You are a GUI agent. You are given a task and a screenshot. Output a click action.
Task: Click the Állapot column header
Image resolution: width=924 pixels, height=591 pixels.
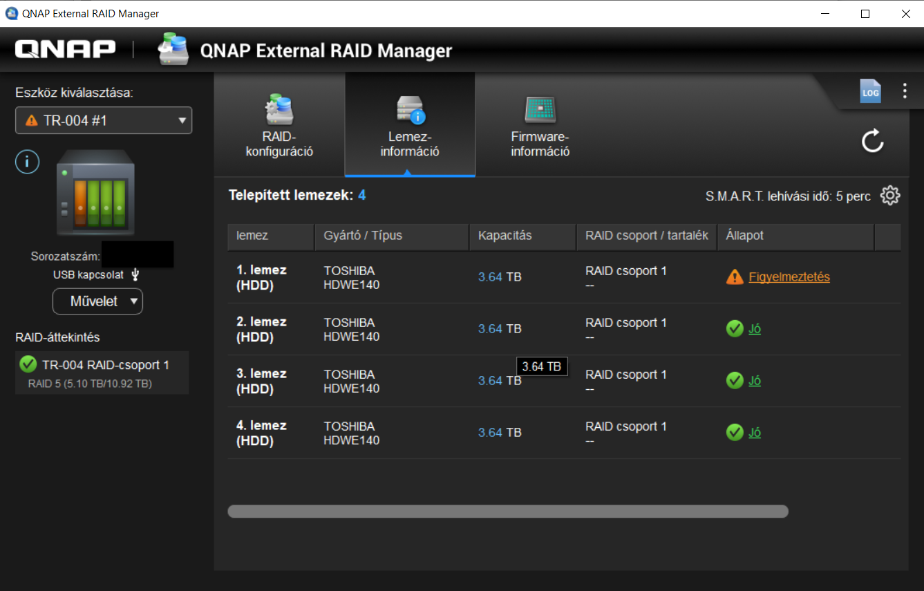[x=745, y=236]
